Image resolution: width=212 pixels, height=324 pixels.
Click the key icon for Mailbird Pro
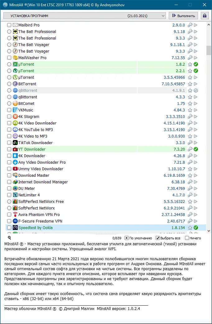pyautogui.click(x=190, y=25)
